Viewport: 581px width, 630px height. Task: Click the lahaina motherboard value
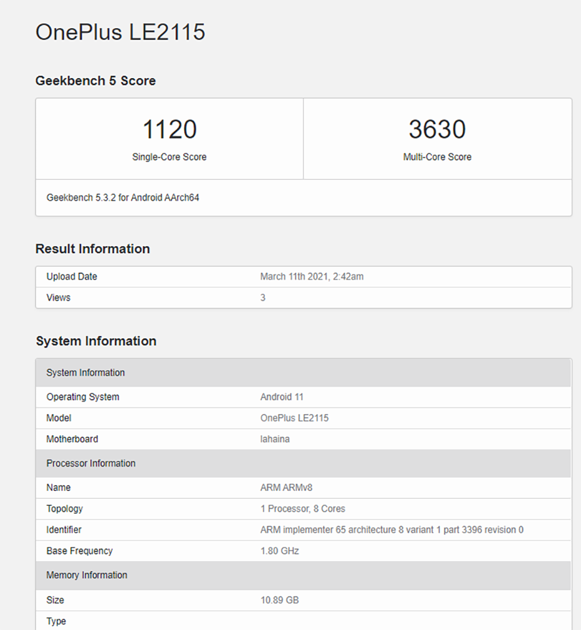click(x=275, y=439)
